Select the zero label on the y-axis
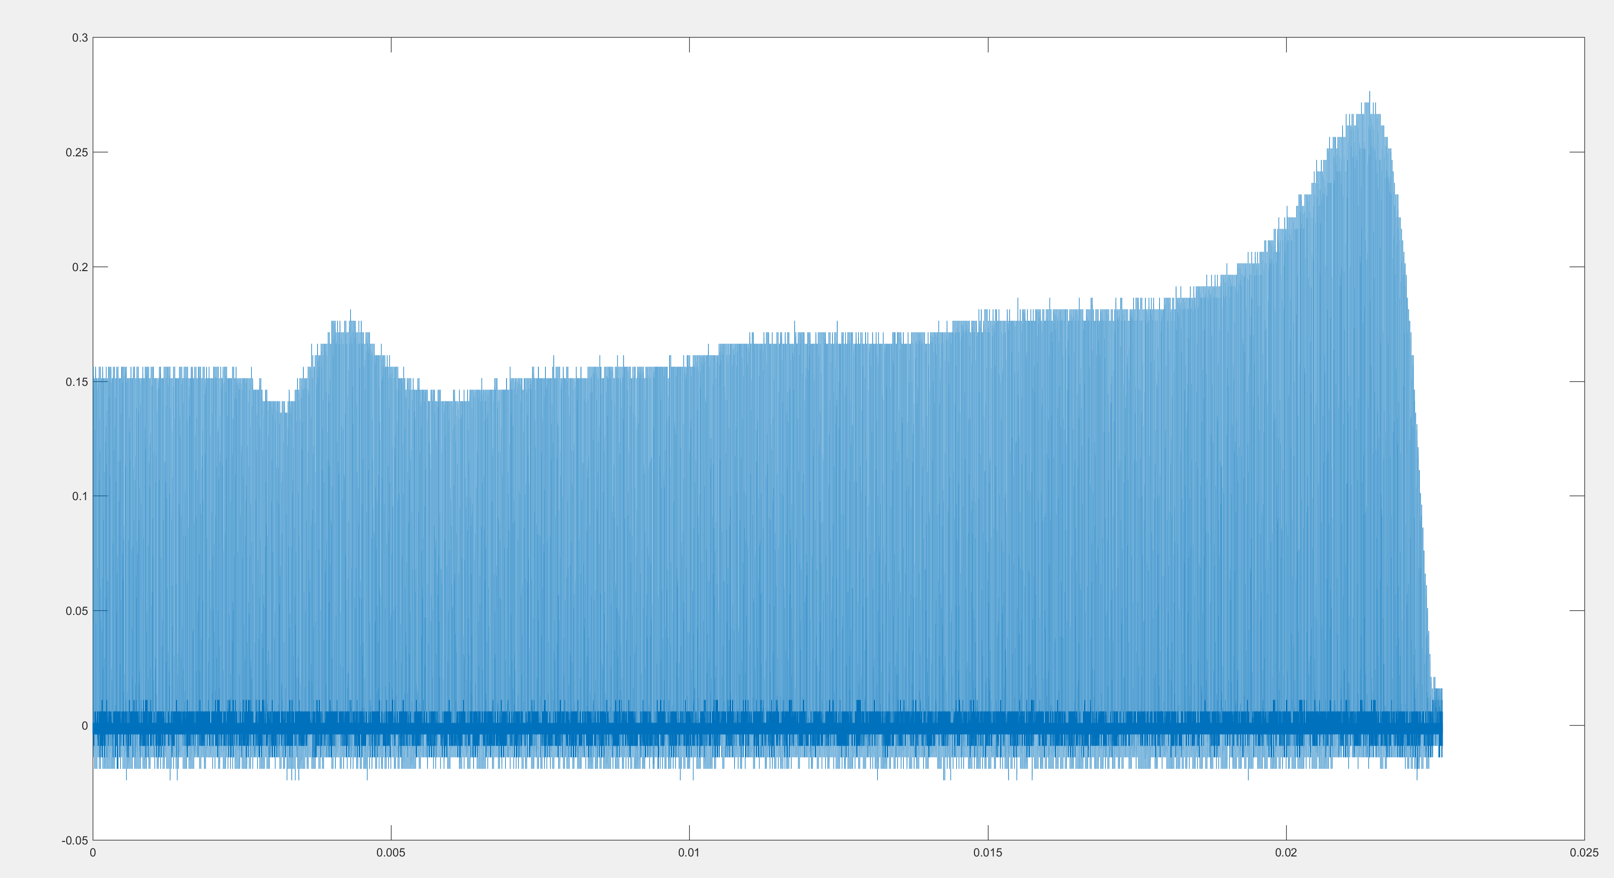This screenshot has width=1614, height=878. tap(85, 726)
